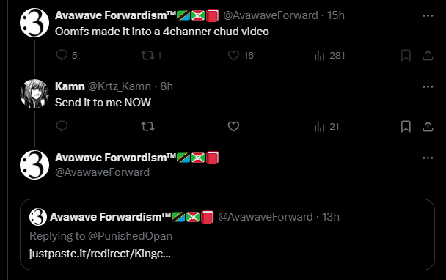Open more options on the 15h tweet
The image size is (446, 280).
(x=428, y=15)
